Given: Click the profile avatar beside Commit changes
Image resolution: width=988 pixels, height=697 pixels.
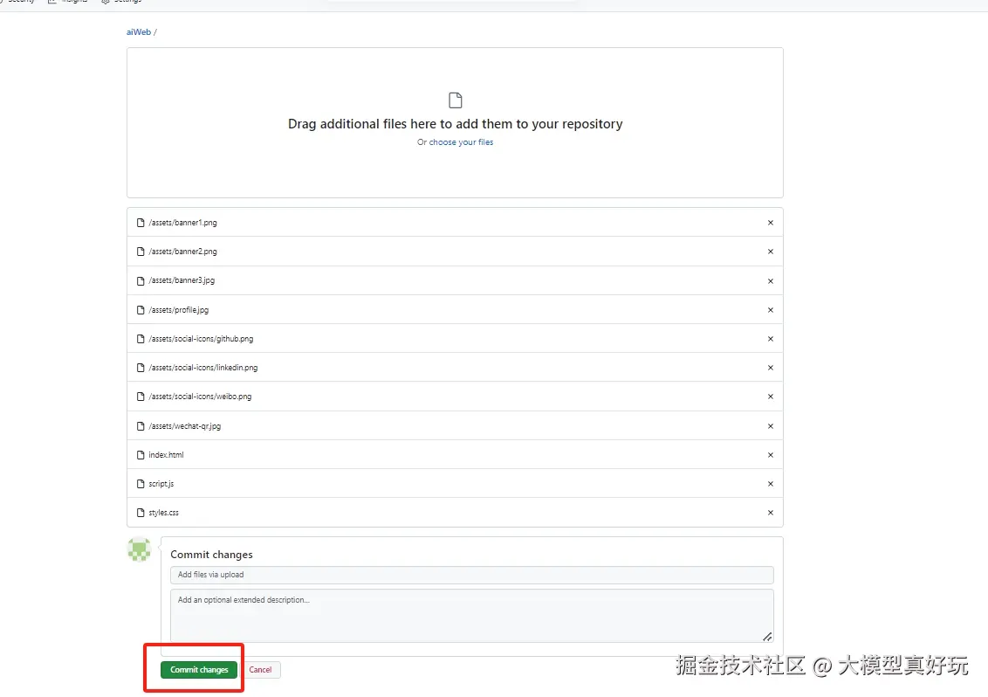Looking at the screenshot, I should click(139, 549).
